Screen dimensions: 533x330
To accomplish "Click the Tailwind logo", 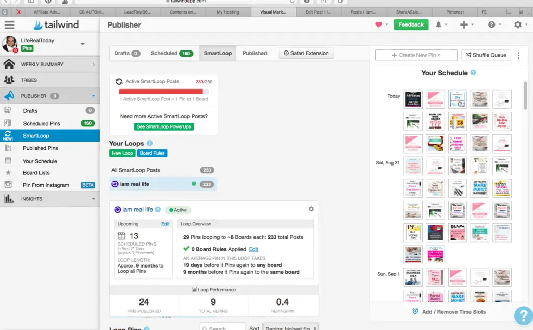I will click(x=56, y=24).
